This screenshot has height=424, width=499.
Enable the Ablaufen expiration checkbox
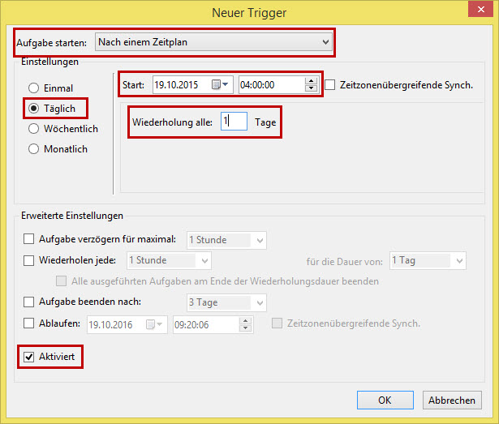point(29,323)
